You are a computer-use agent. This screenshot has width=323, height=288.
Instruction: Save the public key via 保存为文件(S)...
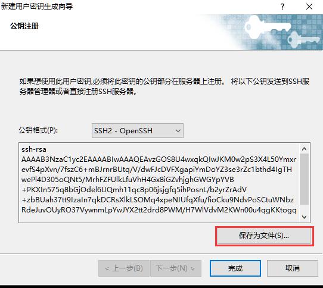click(264, 236)
